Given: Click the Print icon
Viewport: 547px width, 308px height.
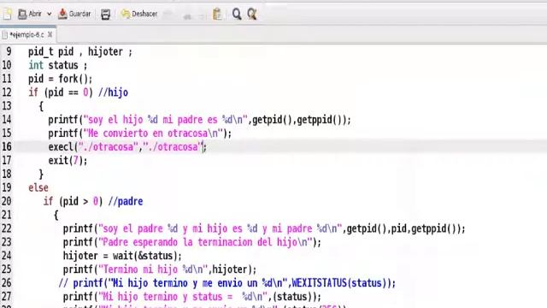Looking at the screenshot, I should point(105,15).
